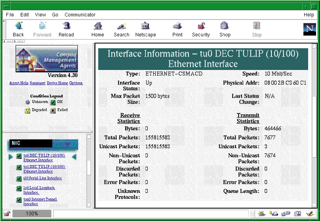This screenshot has width=320, height=221.
Task: Click the status bar security lock icon
Action: click(7, 214)
